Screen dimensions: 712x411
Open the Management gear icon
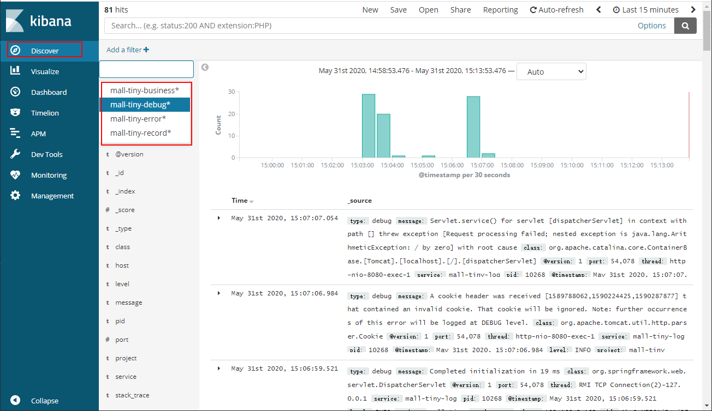(x=15, y=195)
